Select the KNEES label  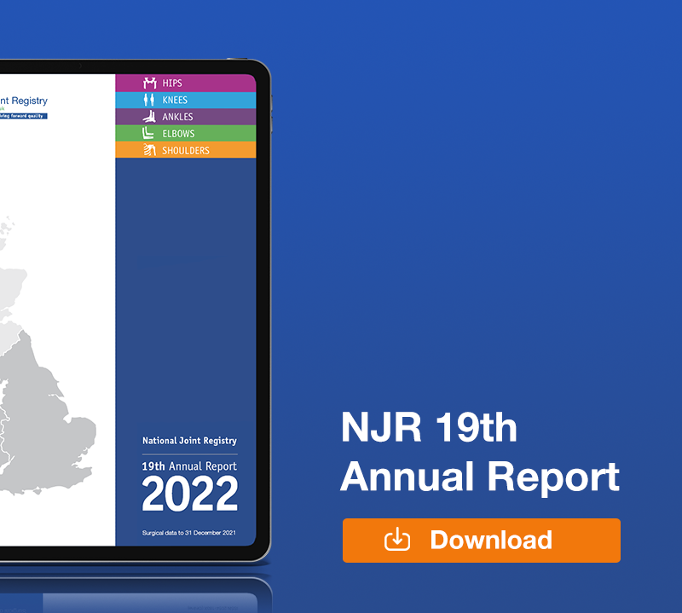(x=175, y=101)
